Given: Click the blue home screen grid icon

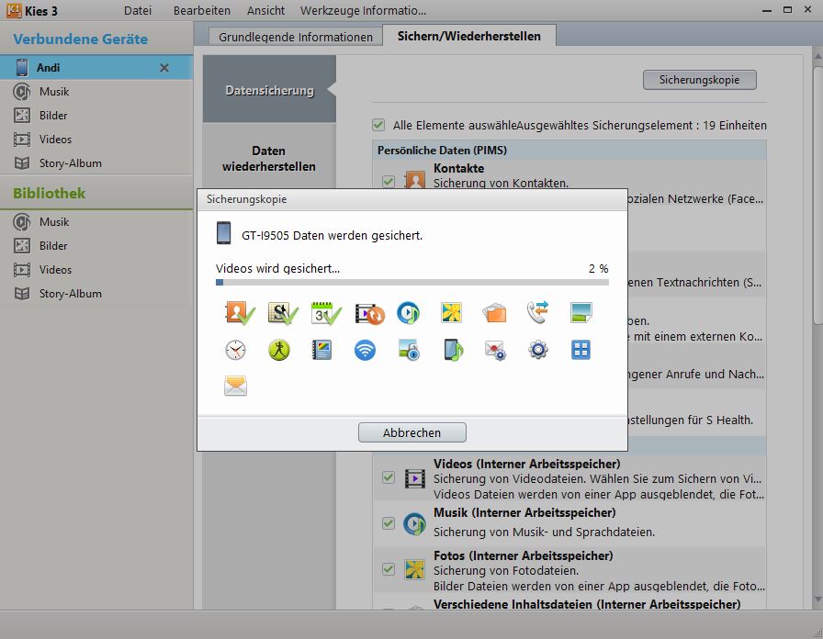Looking at the screenshot, I should pyautogui.click(x=581, y=350).
